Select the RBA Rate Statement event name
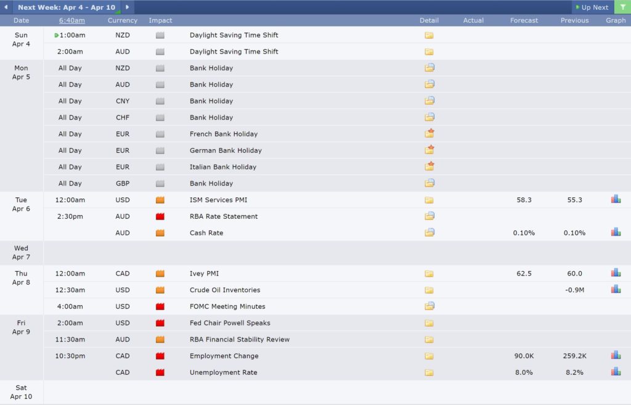Screen dimensions: 631x405 pos(224,216)
